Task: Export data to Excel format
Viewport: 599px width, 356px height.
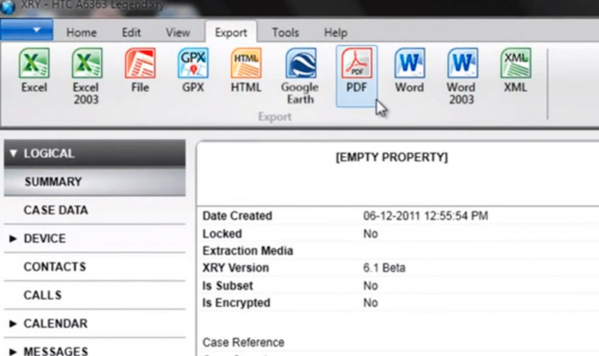Action: click(33, 70)
